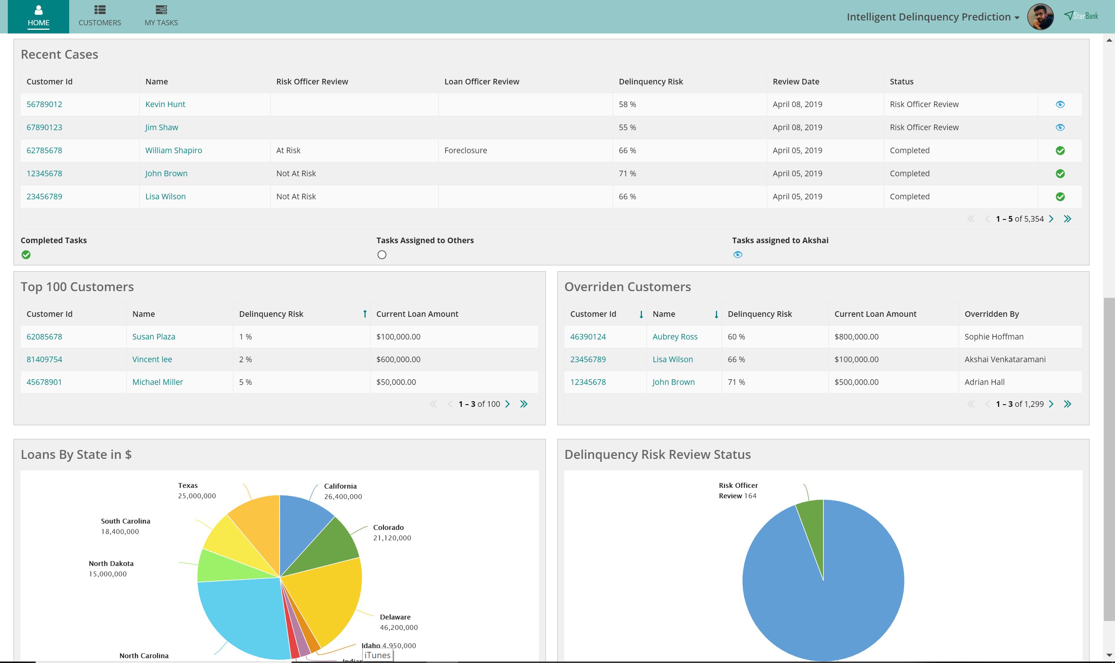Screen dimensions: 1115x663
Task: Sort Top 100 by Delinquency Risk arrow
Action: pyautogui.click(x=364, y=314)
